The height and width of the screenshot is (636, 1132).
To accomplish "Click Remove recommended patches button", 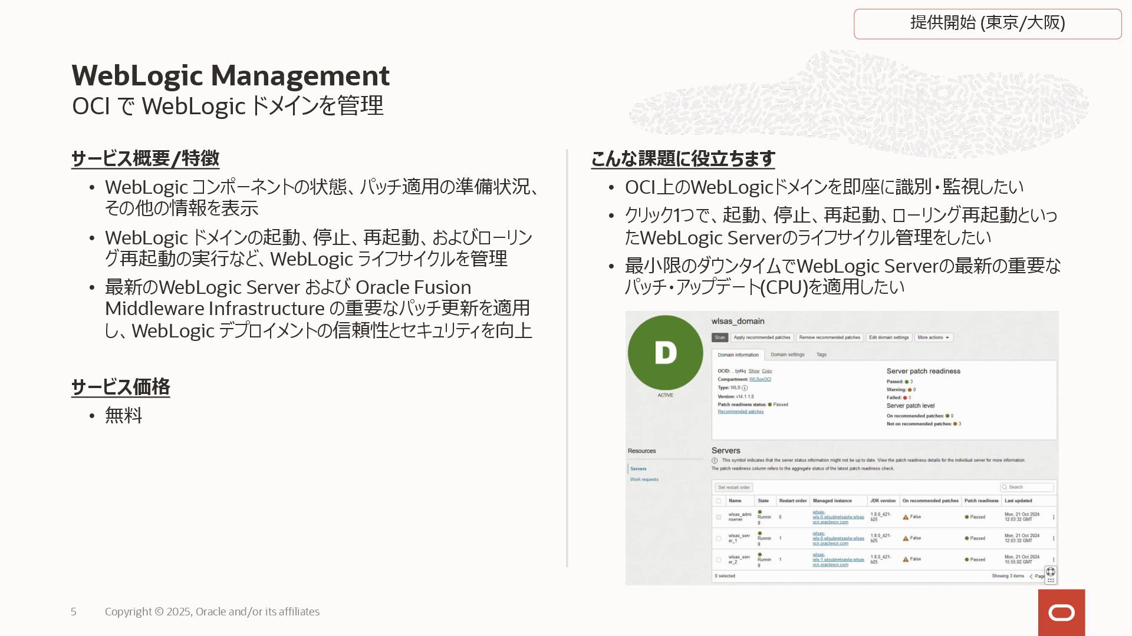I will click(x=830, y=337).
